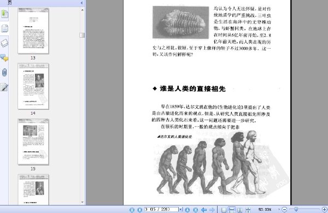Go to previous page arrow
The width and height of the screenshot is (328, 213).
pyautogui.click(x=139, y=210)
